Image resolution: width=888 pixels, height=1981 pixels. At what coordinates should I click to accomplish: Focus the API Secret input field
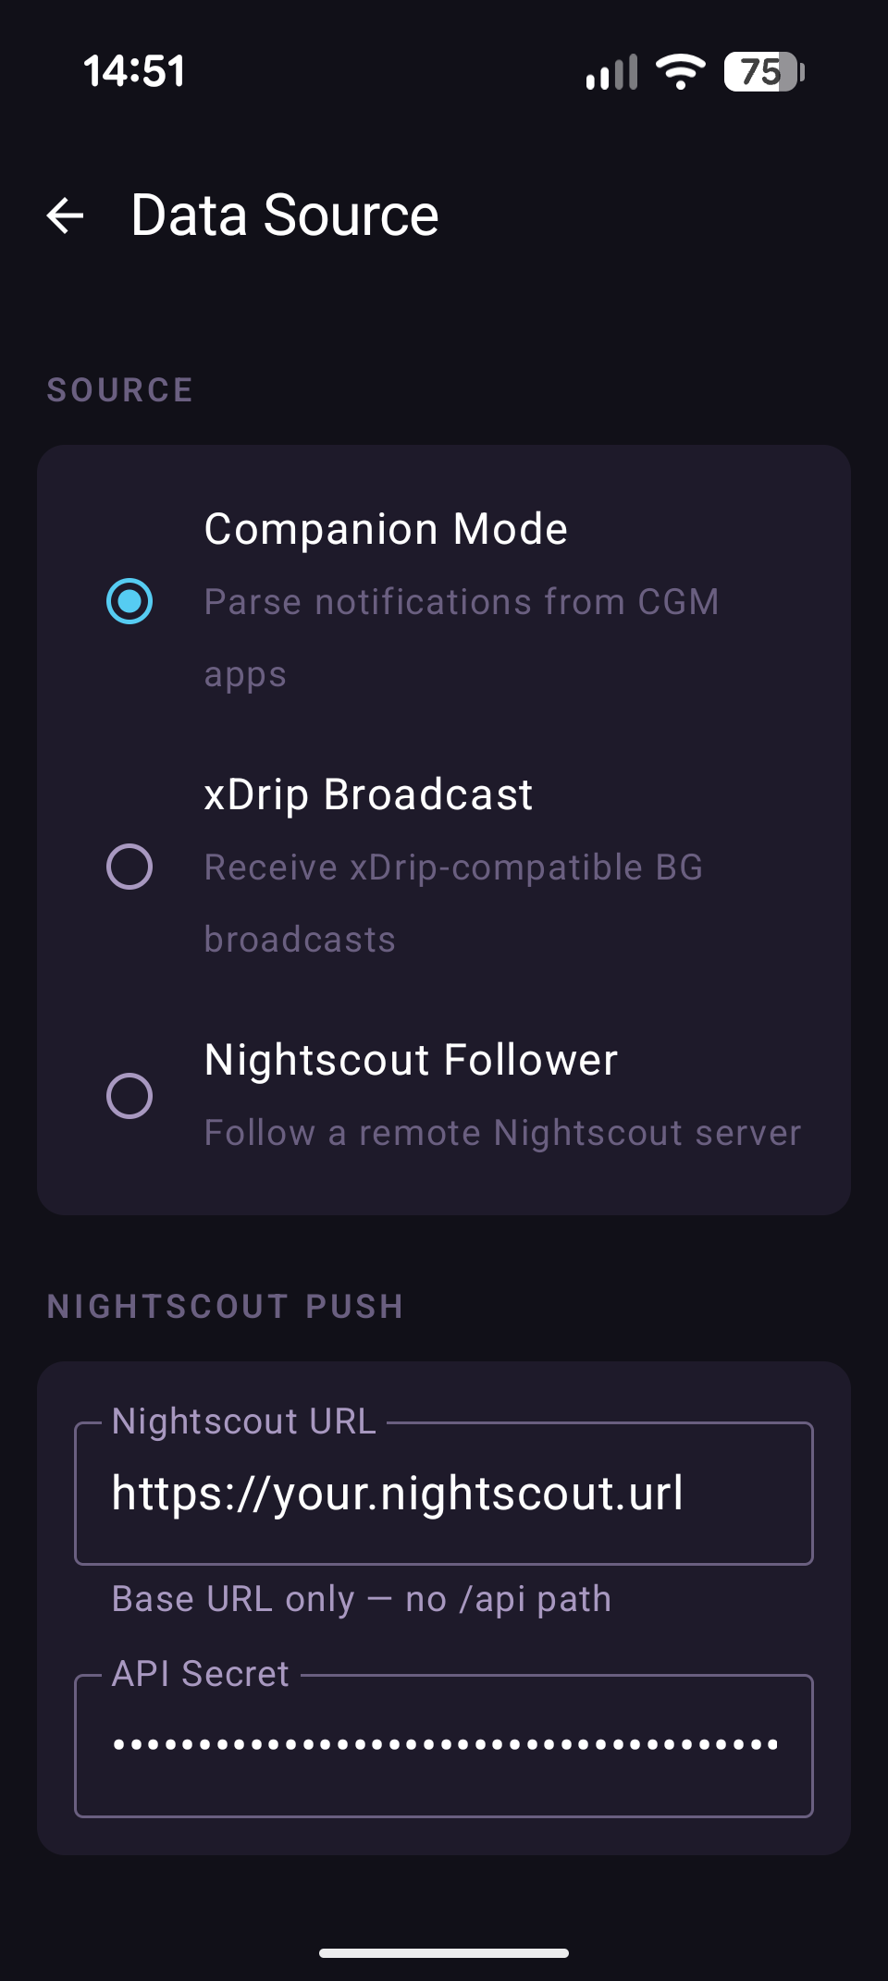click(x=443, y=1744)
